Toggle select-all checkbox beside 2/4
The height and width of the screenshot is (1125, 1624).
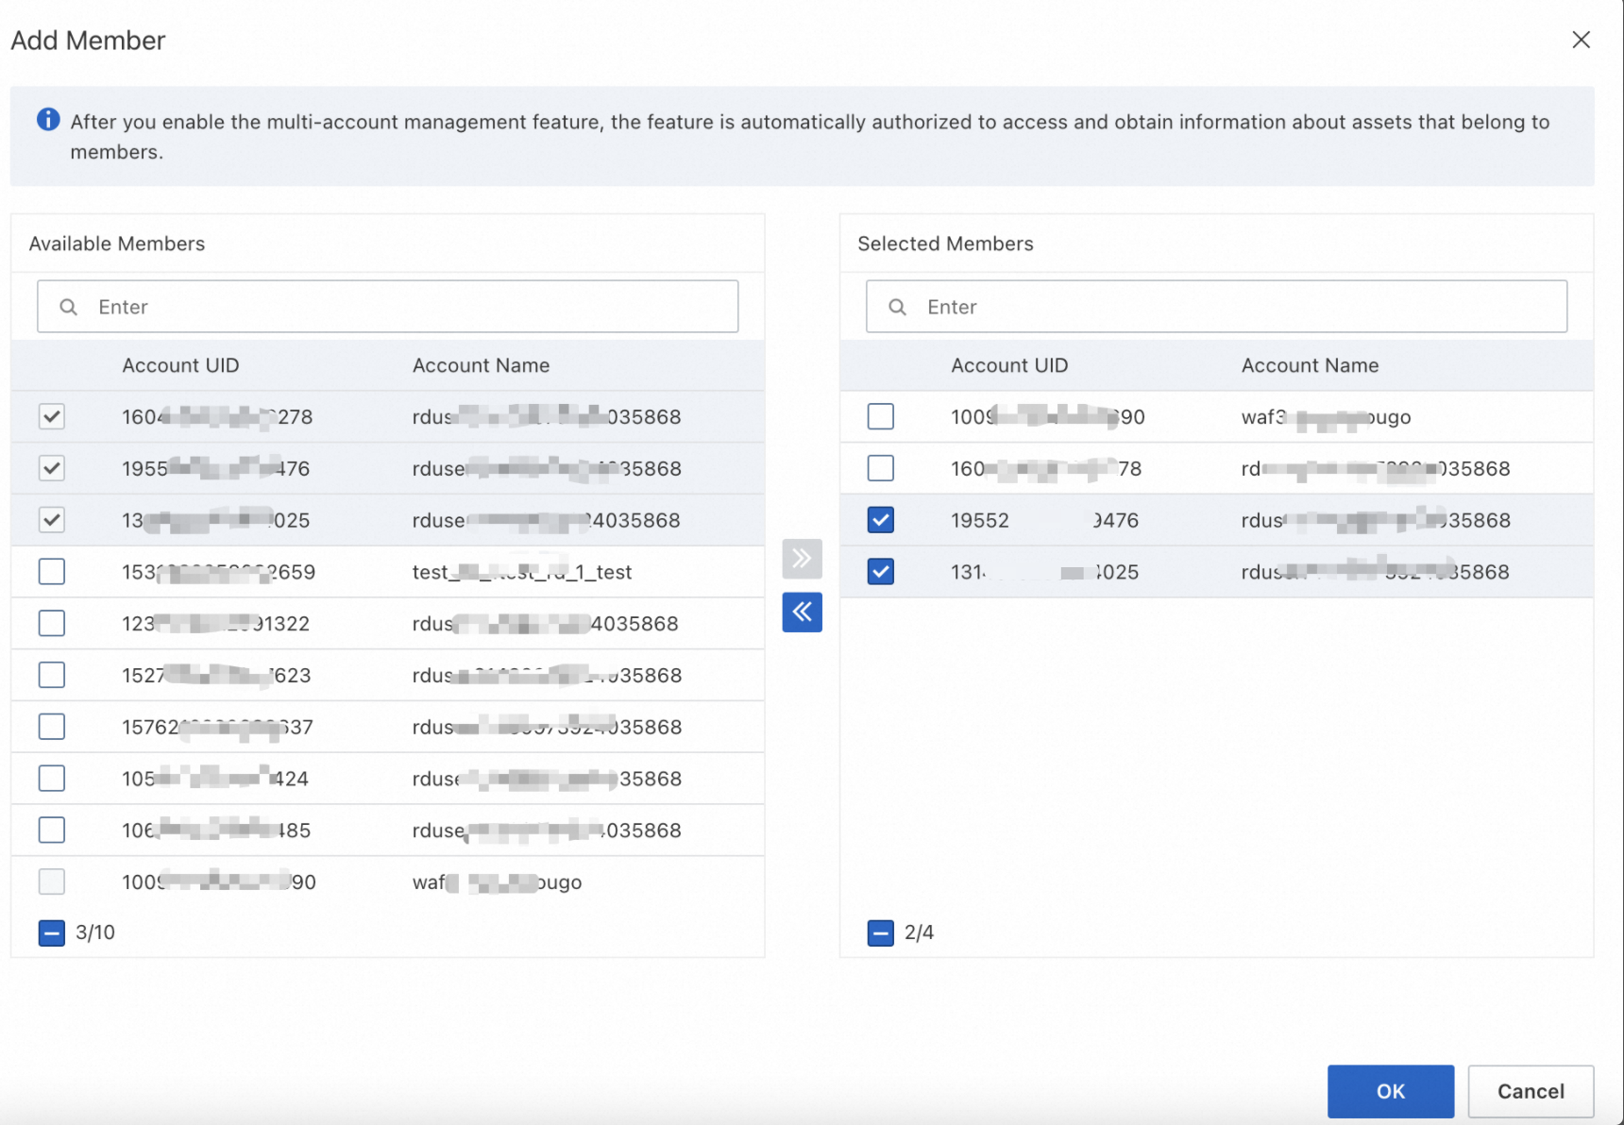[881, 932]
